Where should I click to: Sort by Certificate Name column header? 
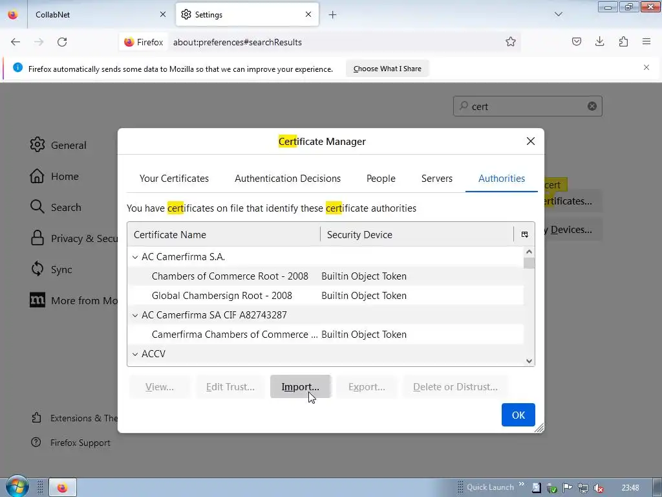(x=224, y=234)
